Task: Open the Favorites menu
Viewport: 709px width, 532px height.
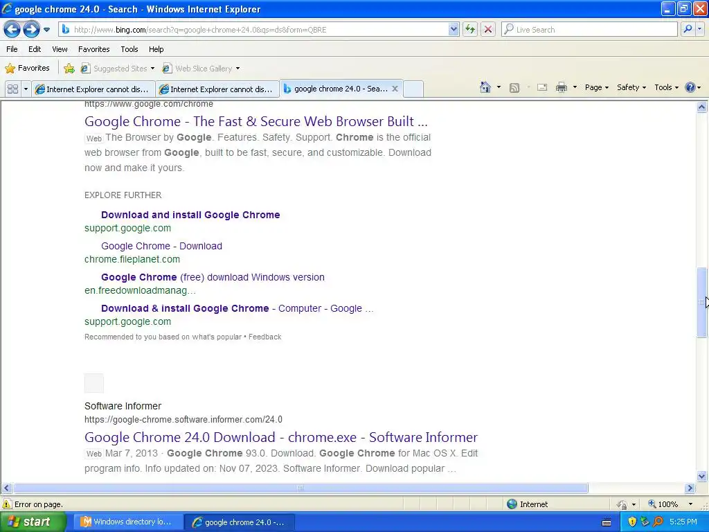Action: 94,49
